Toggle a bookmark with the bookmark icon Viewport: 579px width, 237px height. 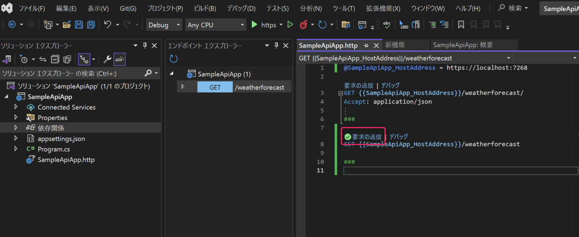coord(461,25)
